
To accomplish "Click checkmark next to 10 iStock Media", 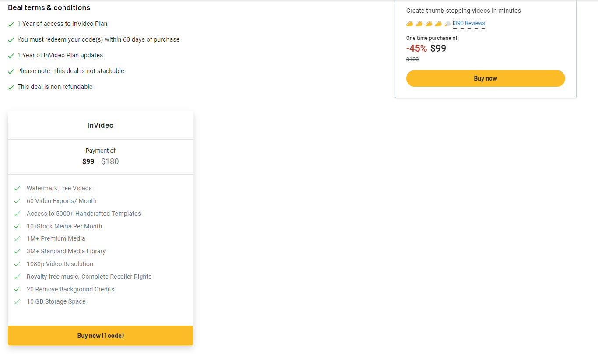I will pos(17,226).
